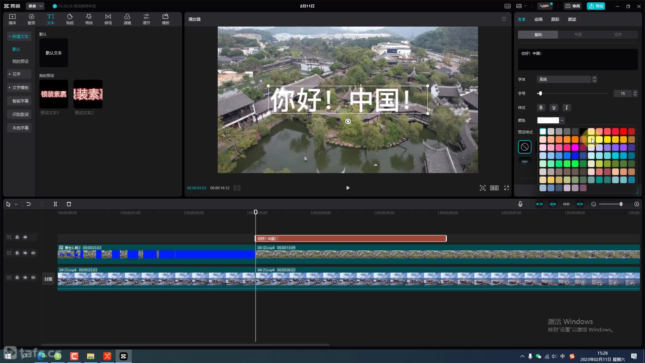
Task: Pick the magenta color swatch
Action: [575, 148]
